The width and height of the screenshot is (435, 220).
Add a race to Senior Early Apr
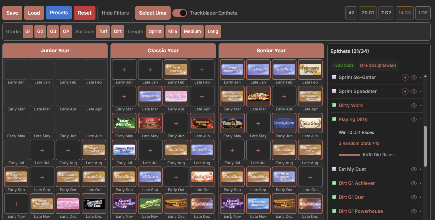pyautogui.click(x=284, y=96)
